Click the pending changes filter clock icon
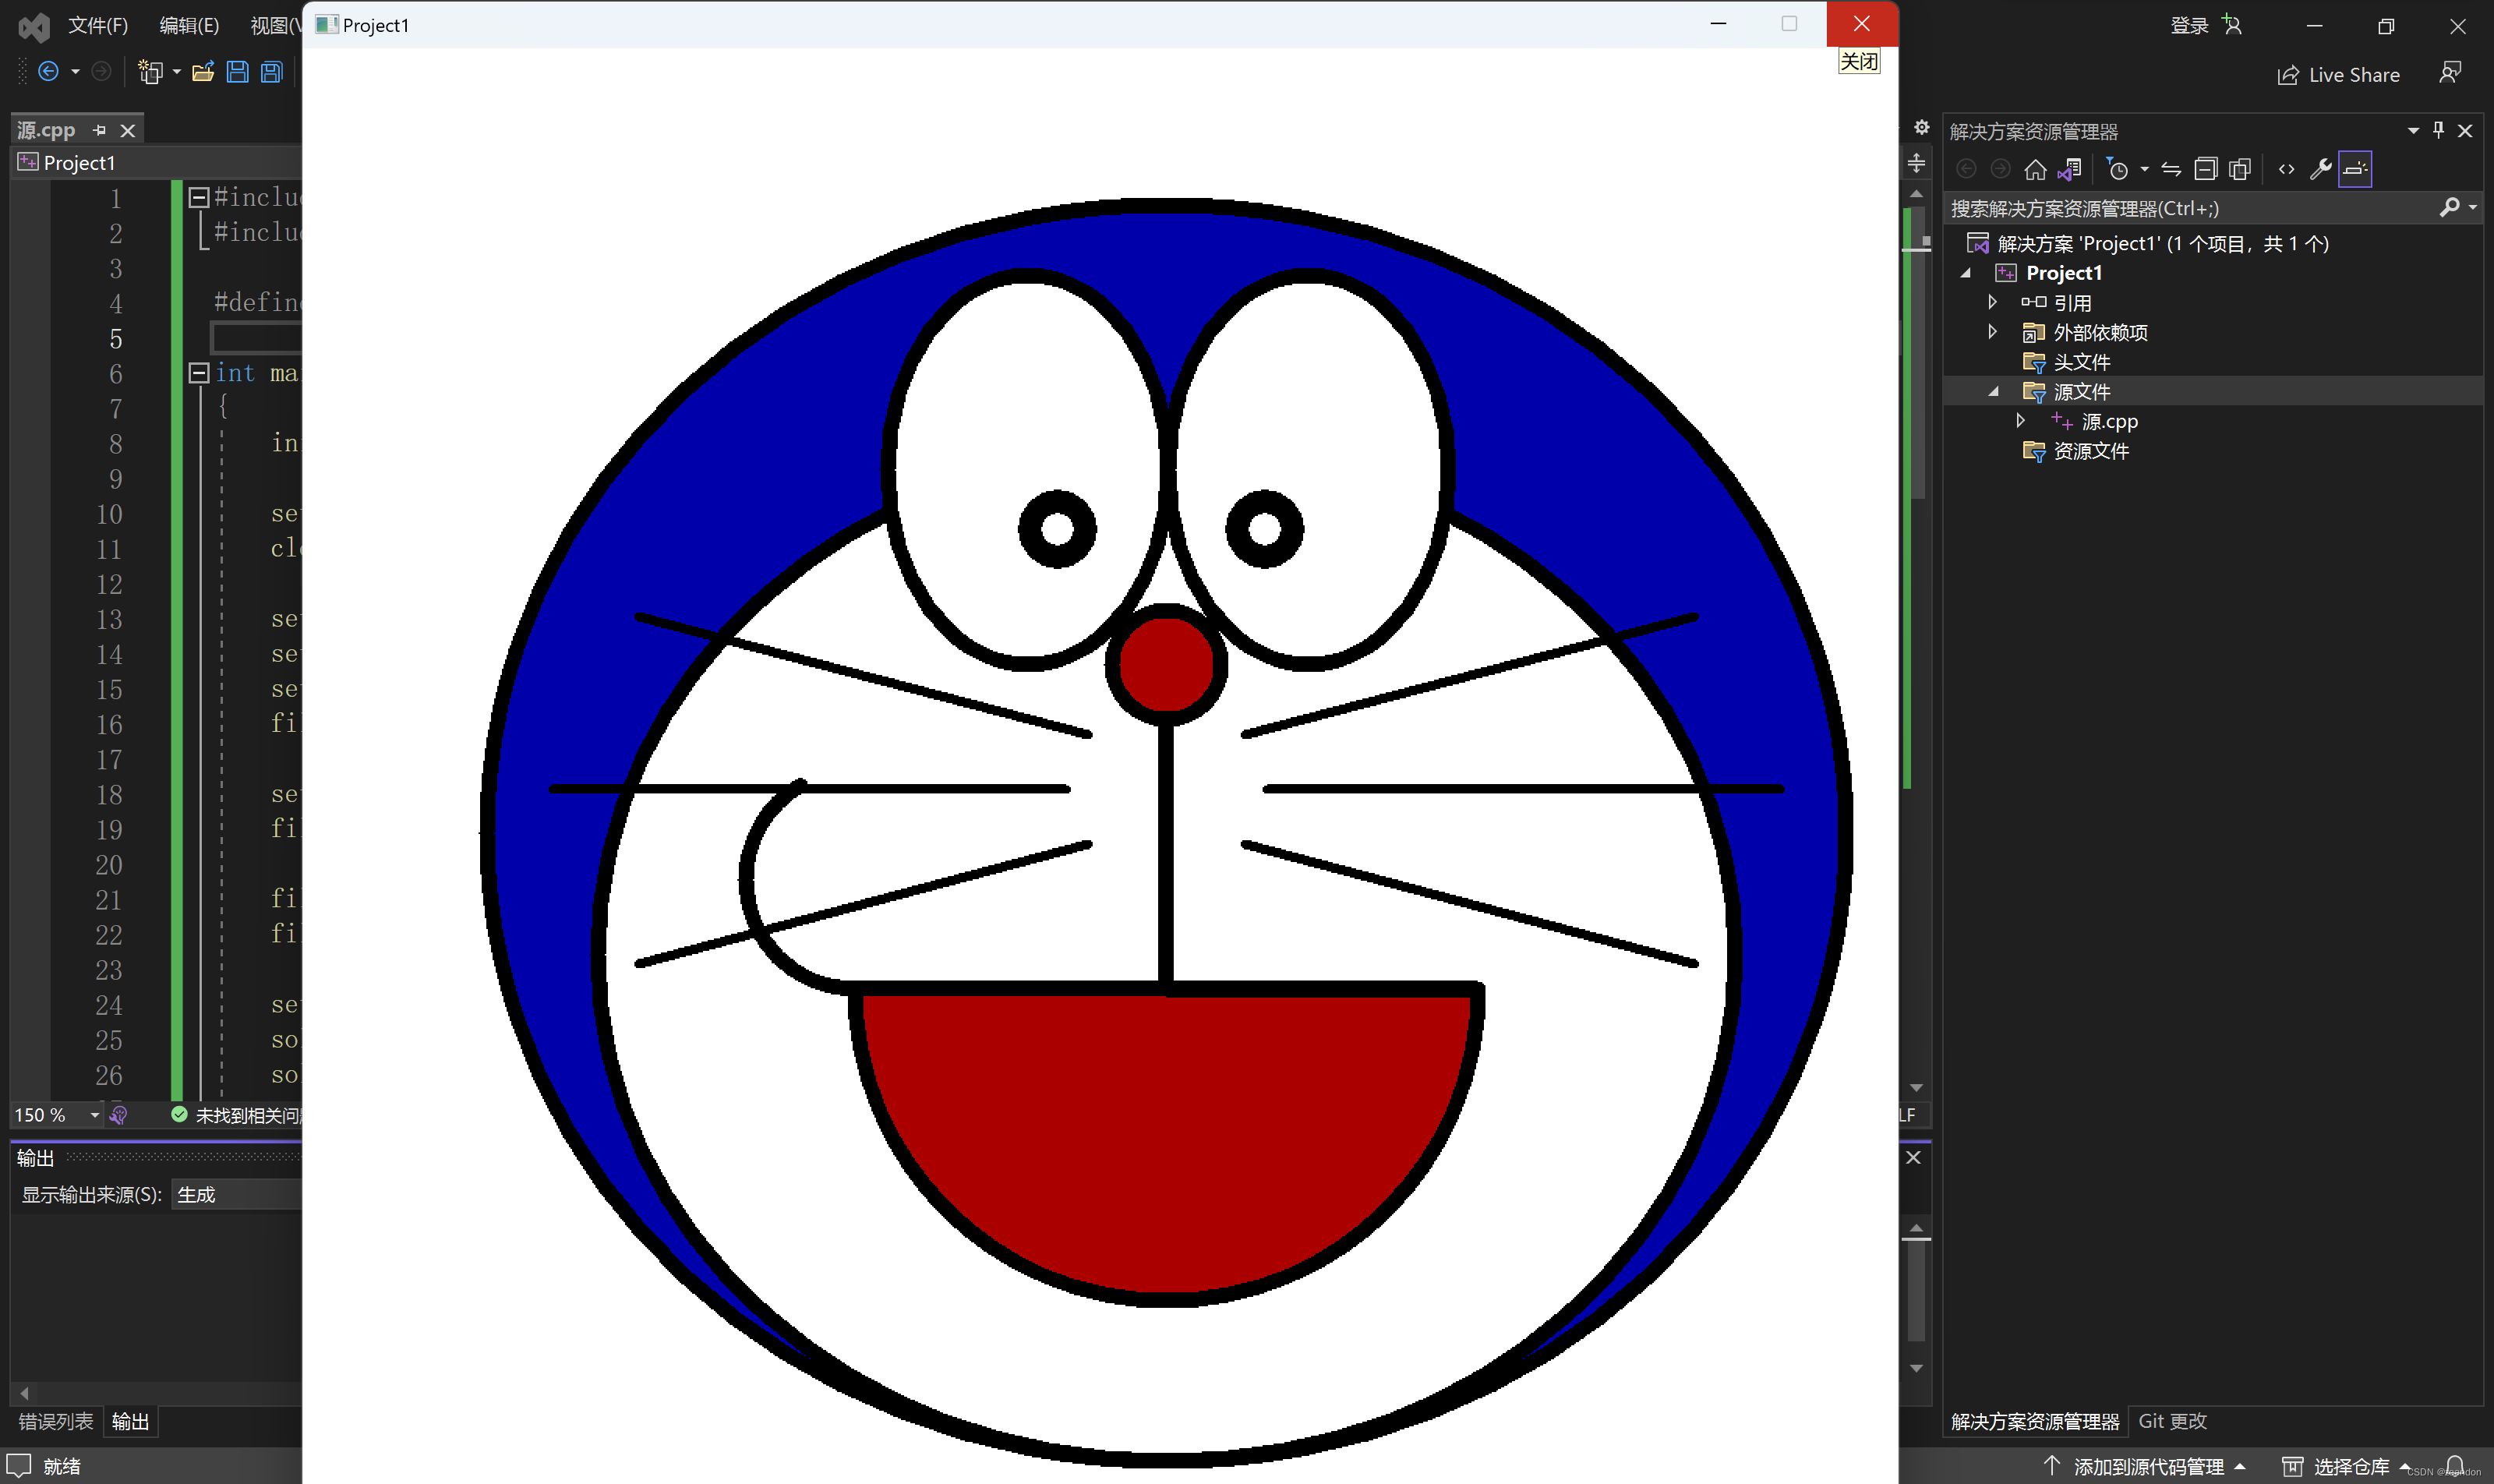Viewport: 2494px width, 1484px height. pos(2117,169)
